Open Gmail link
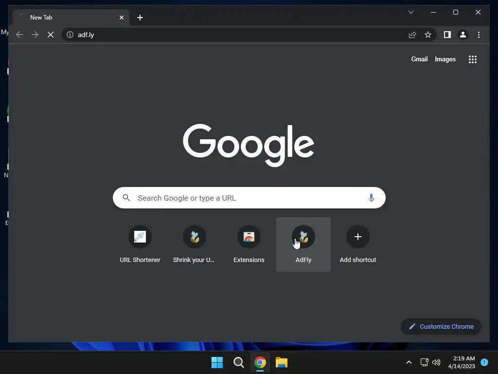 point(419,59)
